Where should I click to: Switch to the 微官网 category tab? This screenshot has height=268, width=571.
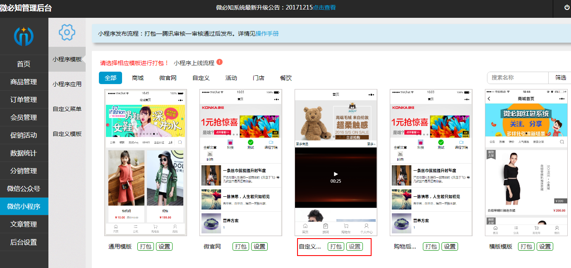tap(168, 78)
